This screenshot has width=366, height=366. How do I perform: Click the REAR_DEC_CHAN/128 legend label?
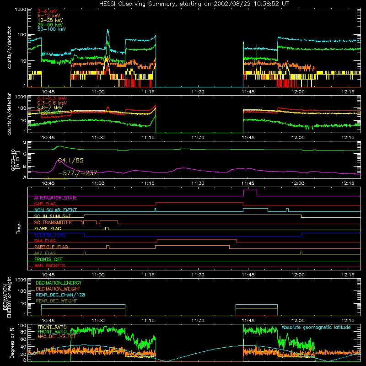[x=60, y=295]
